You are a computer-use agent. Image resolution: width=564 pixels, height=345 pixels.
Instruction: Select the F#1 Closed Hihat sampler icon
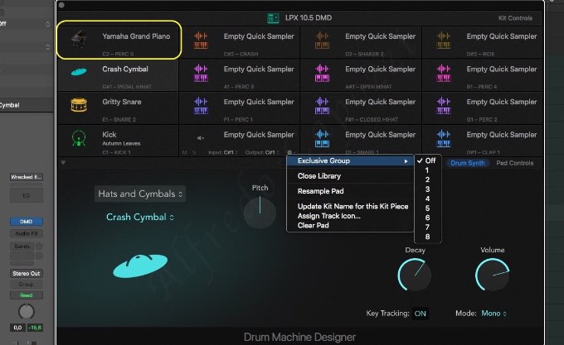point(321,105)
